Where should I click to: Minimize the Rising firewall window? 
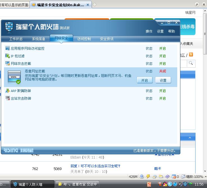(162, 23)
